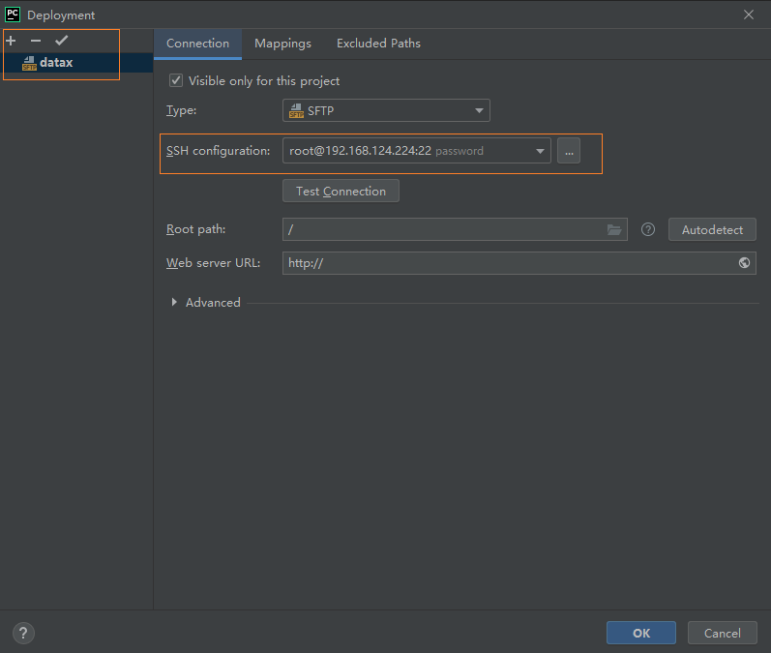Add a new deployment server with plus icon

tap(11, 41)
